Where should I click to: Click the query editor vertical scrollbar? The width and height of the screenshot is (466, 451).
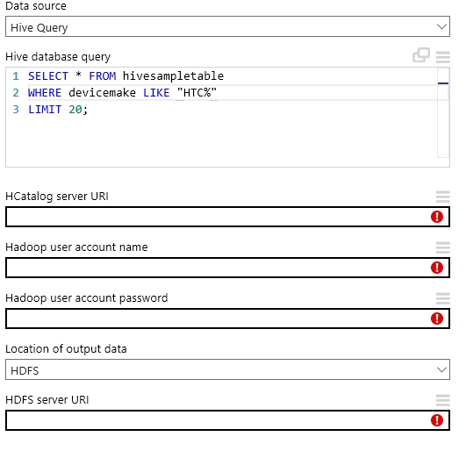pyautogui.click(x=443, y=113)
